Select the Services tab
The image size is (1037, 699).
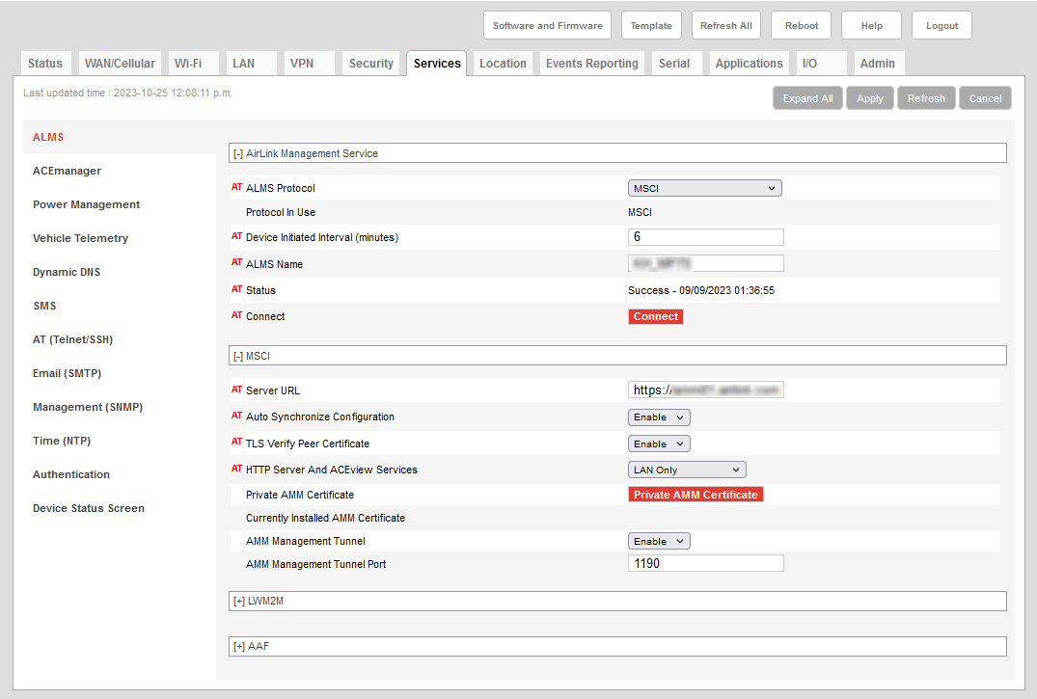(x=436, y=64)
